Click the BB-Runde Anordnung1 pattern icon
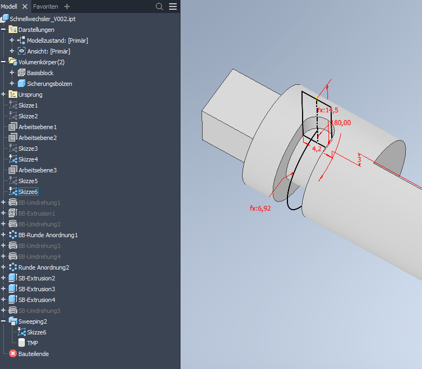The image size is (422, 369). point(14,235)
